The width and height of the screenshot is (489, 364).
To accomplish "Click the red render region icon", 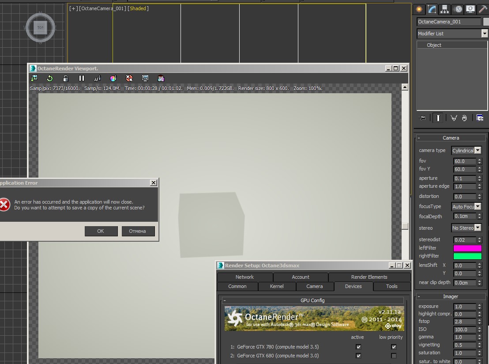I will [129, 78].
